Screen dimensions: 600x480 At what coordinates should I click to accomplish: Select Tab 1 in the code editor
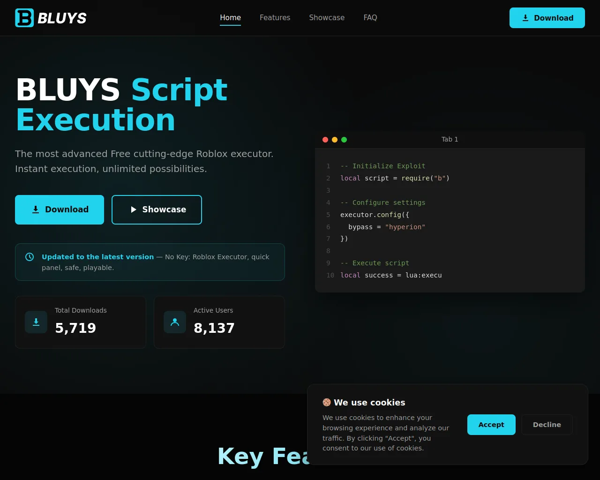[x=450, y=139]
